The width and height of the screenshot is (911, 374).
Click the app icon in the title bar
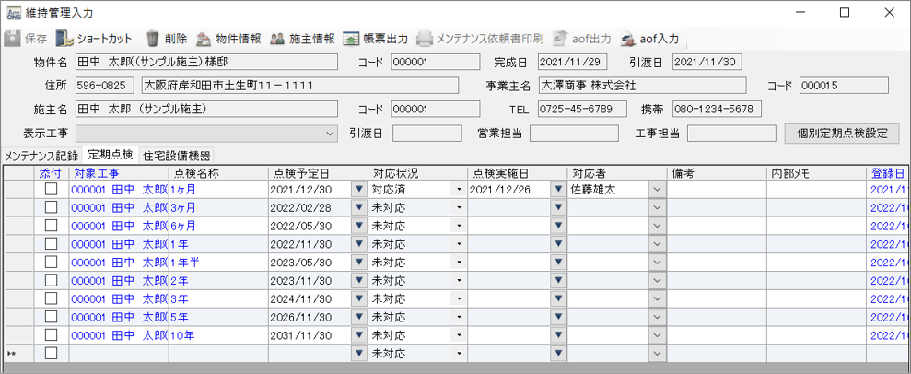(12, 12)
